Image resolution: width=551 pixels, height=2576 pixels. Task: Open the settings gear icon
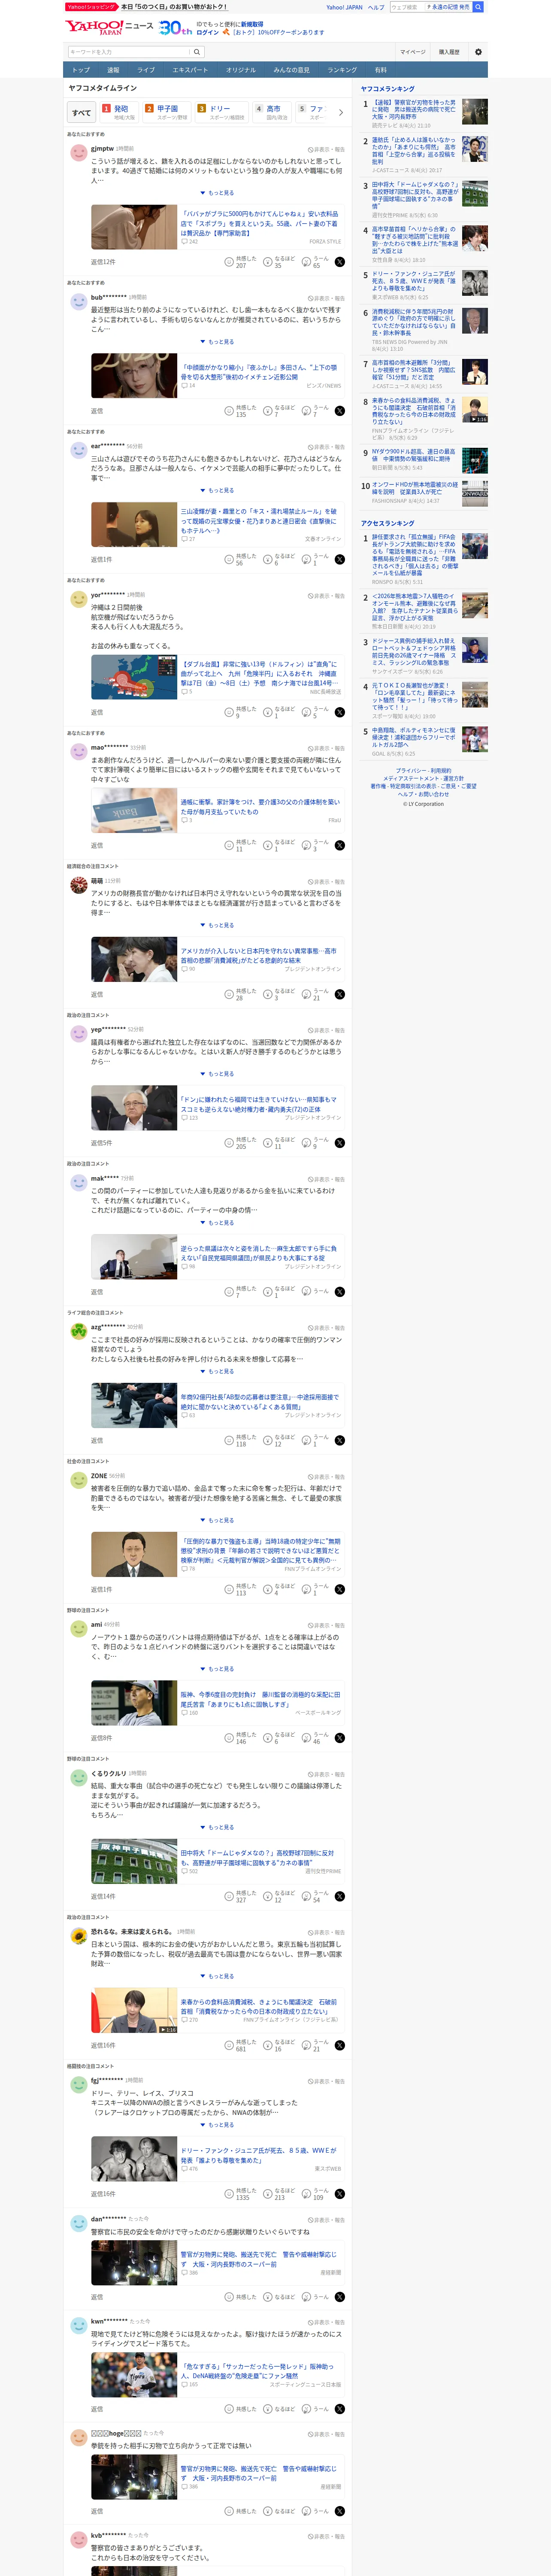coord(478,52)
